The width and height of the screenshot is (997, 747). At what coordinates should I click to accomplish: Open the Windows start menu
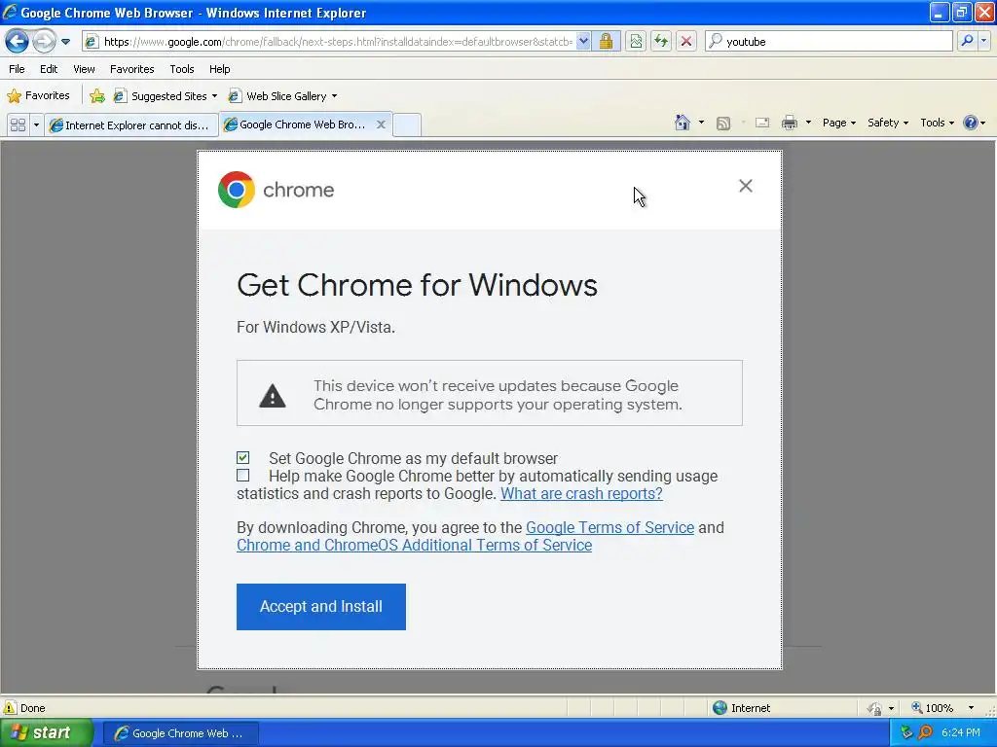pos(46,733)
